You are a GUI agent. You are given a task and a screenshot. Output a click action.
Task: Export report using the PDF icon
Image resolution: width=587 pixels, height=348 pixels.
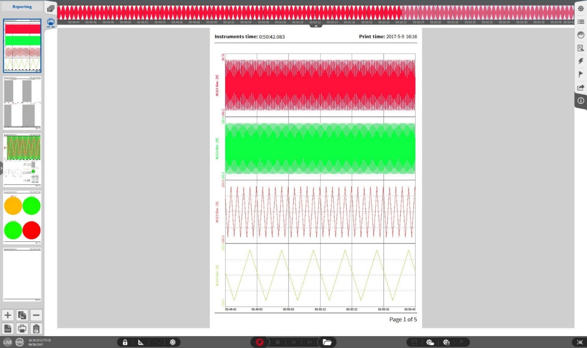(x=8, y=329)
